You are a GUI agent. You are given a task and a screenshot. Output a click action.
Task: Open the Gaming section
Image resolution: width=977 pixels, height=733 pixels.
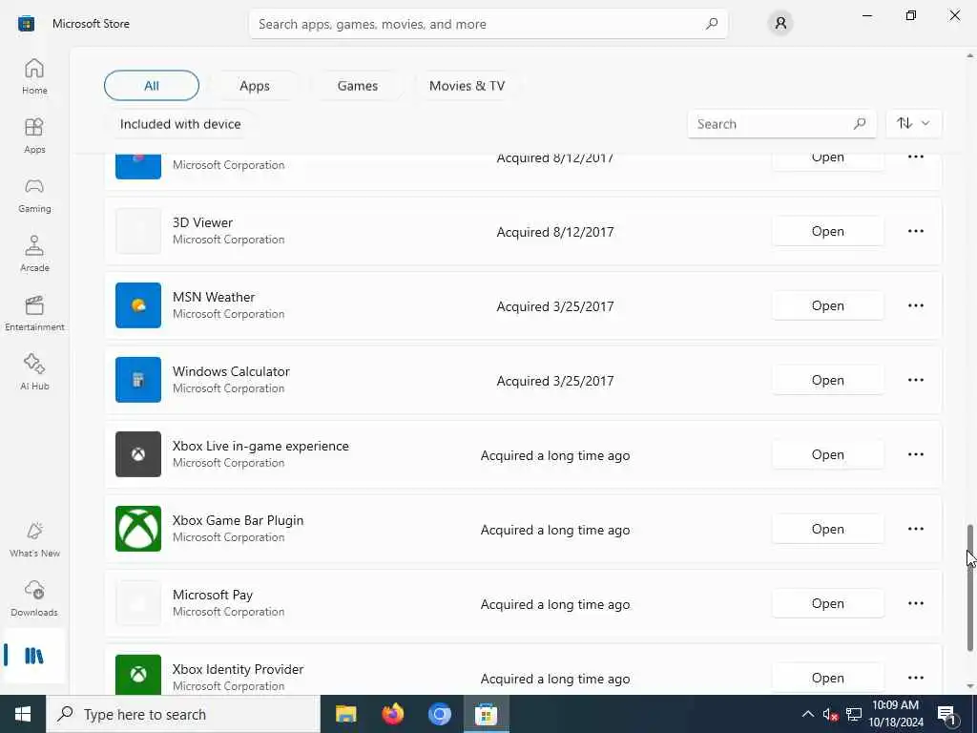(34, 195)
